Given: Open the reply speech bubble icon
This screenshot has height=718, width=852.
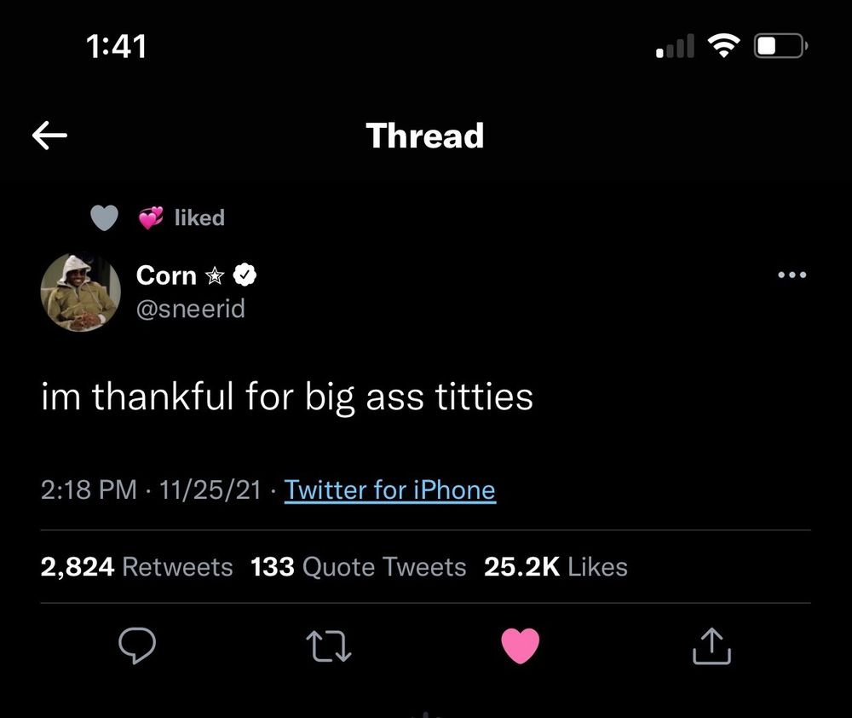Looking at the screenshot, I should point(137,646).
